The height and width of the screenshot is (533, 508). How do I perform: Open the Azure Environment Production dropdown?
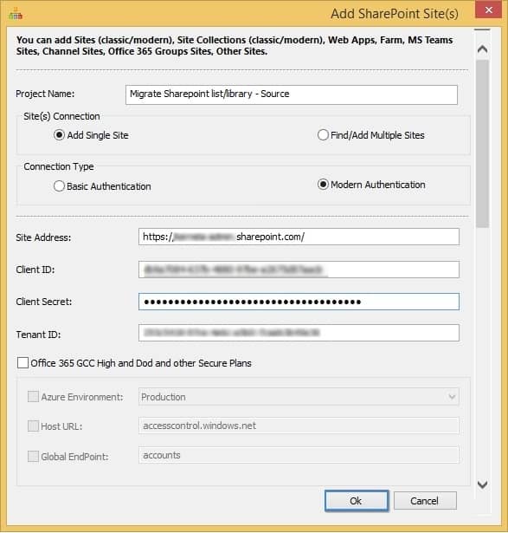click(299, 397)
